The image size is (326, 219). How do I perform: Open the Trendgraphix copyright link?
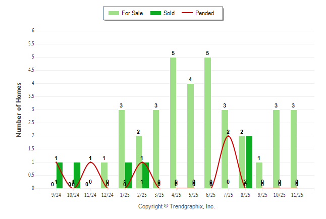(x=177, y=206)
